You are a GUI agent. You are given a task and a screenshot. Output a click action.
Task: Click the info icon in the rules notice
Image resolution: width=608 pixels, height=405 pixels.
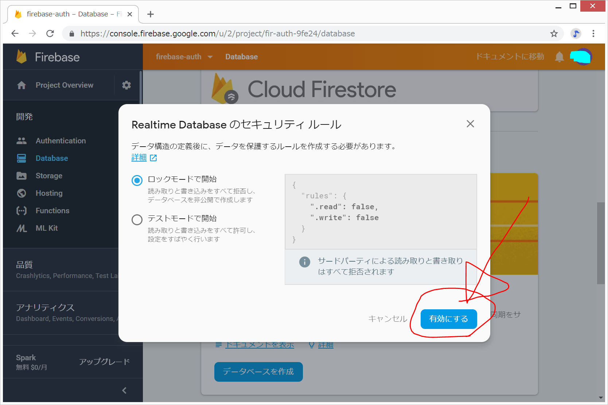pos(304,262)
